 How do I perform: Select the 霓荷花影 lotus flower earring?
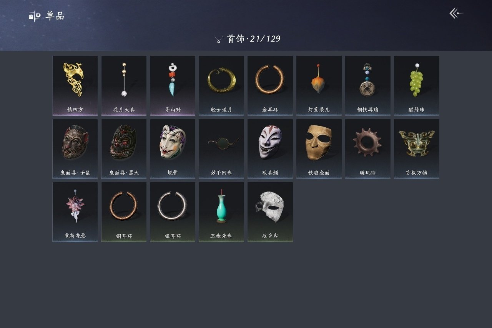(x=75, y=212)
